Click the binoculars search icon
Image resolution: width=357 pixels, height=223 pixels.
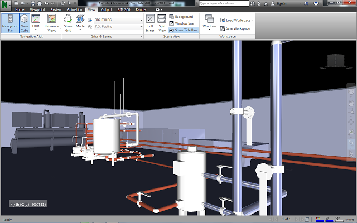point(253,3)
